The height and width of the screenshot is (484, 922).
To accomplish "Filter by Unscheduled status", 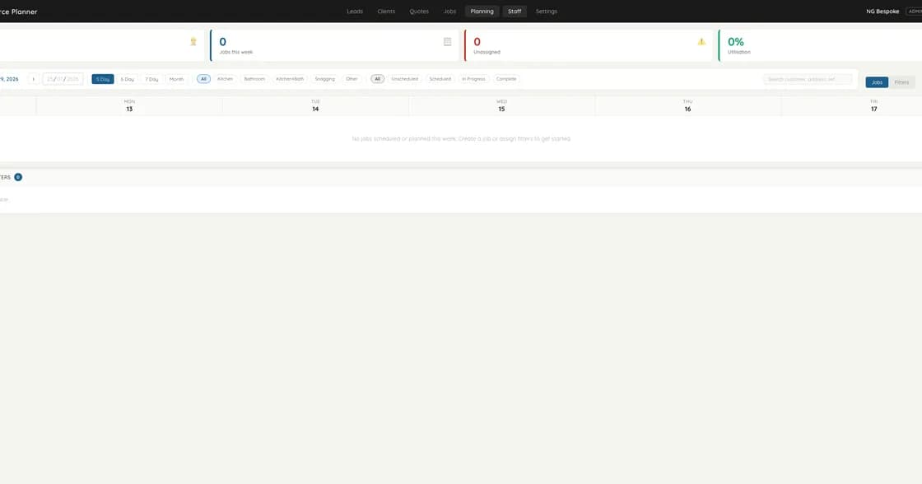I will [x=404, y=79].
